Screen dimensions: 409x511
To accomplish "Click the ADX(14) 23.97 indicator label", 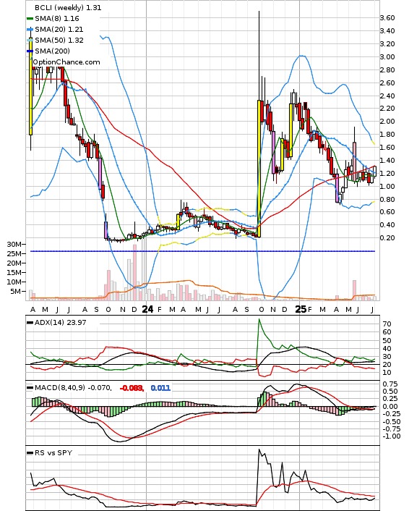I will 60,322.
